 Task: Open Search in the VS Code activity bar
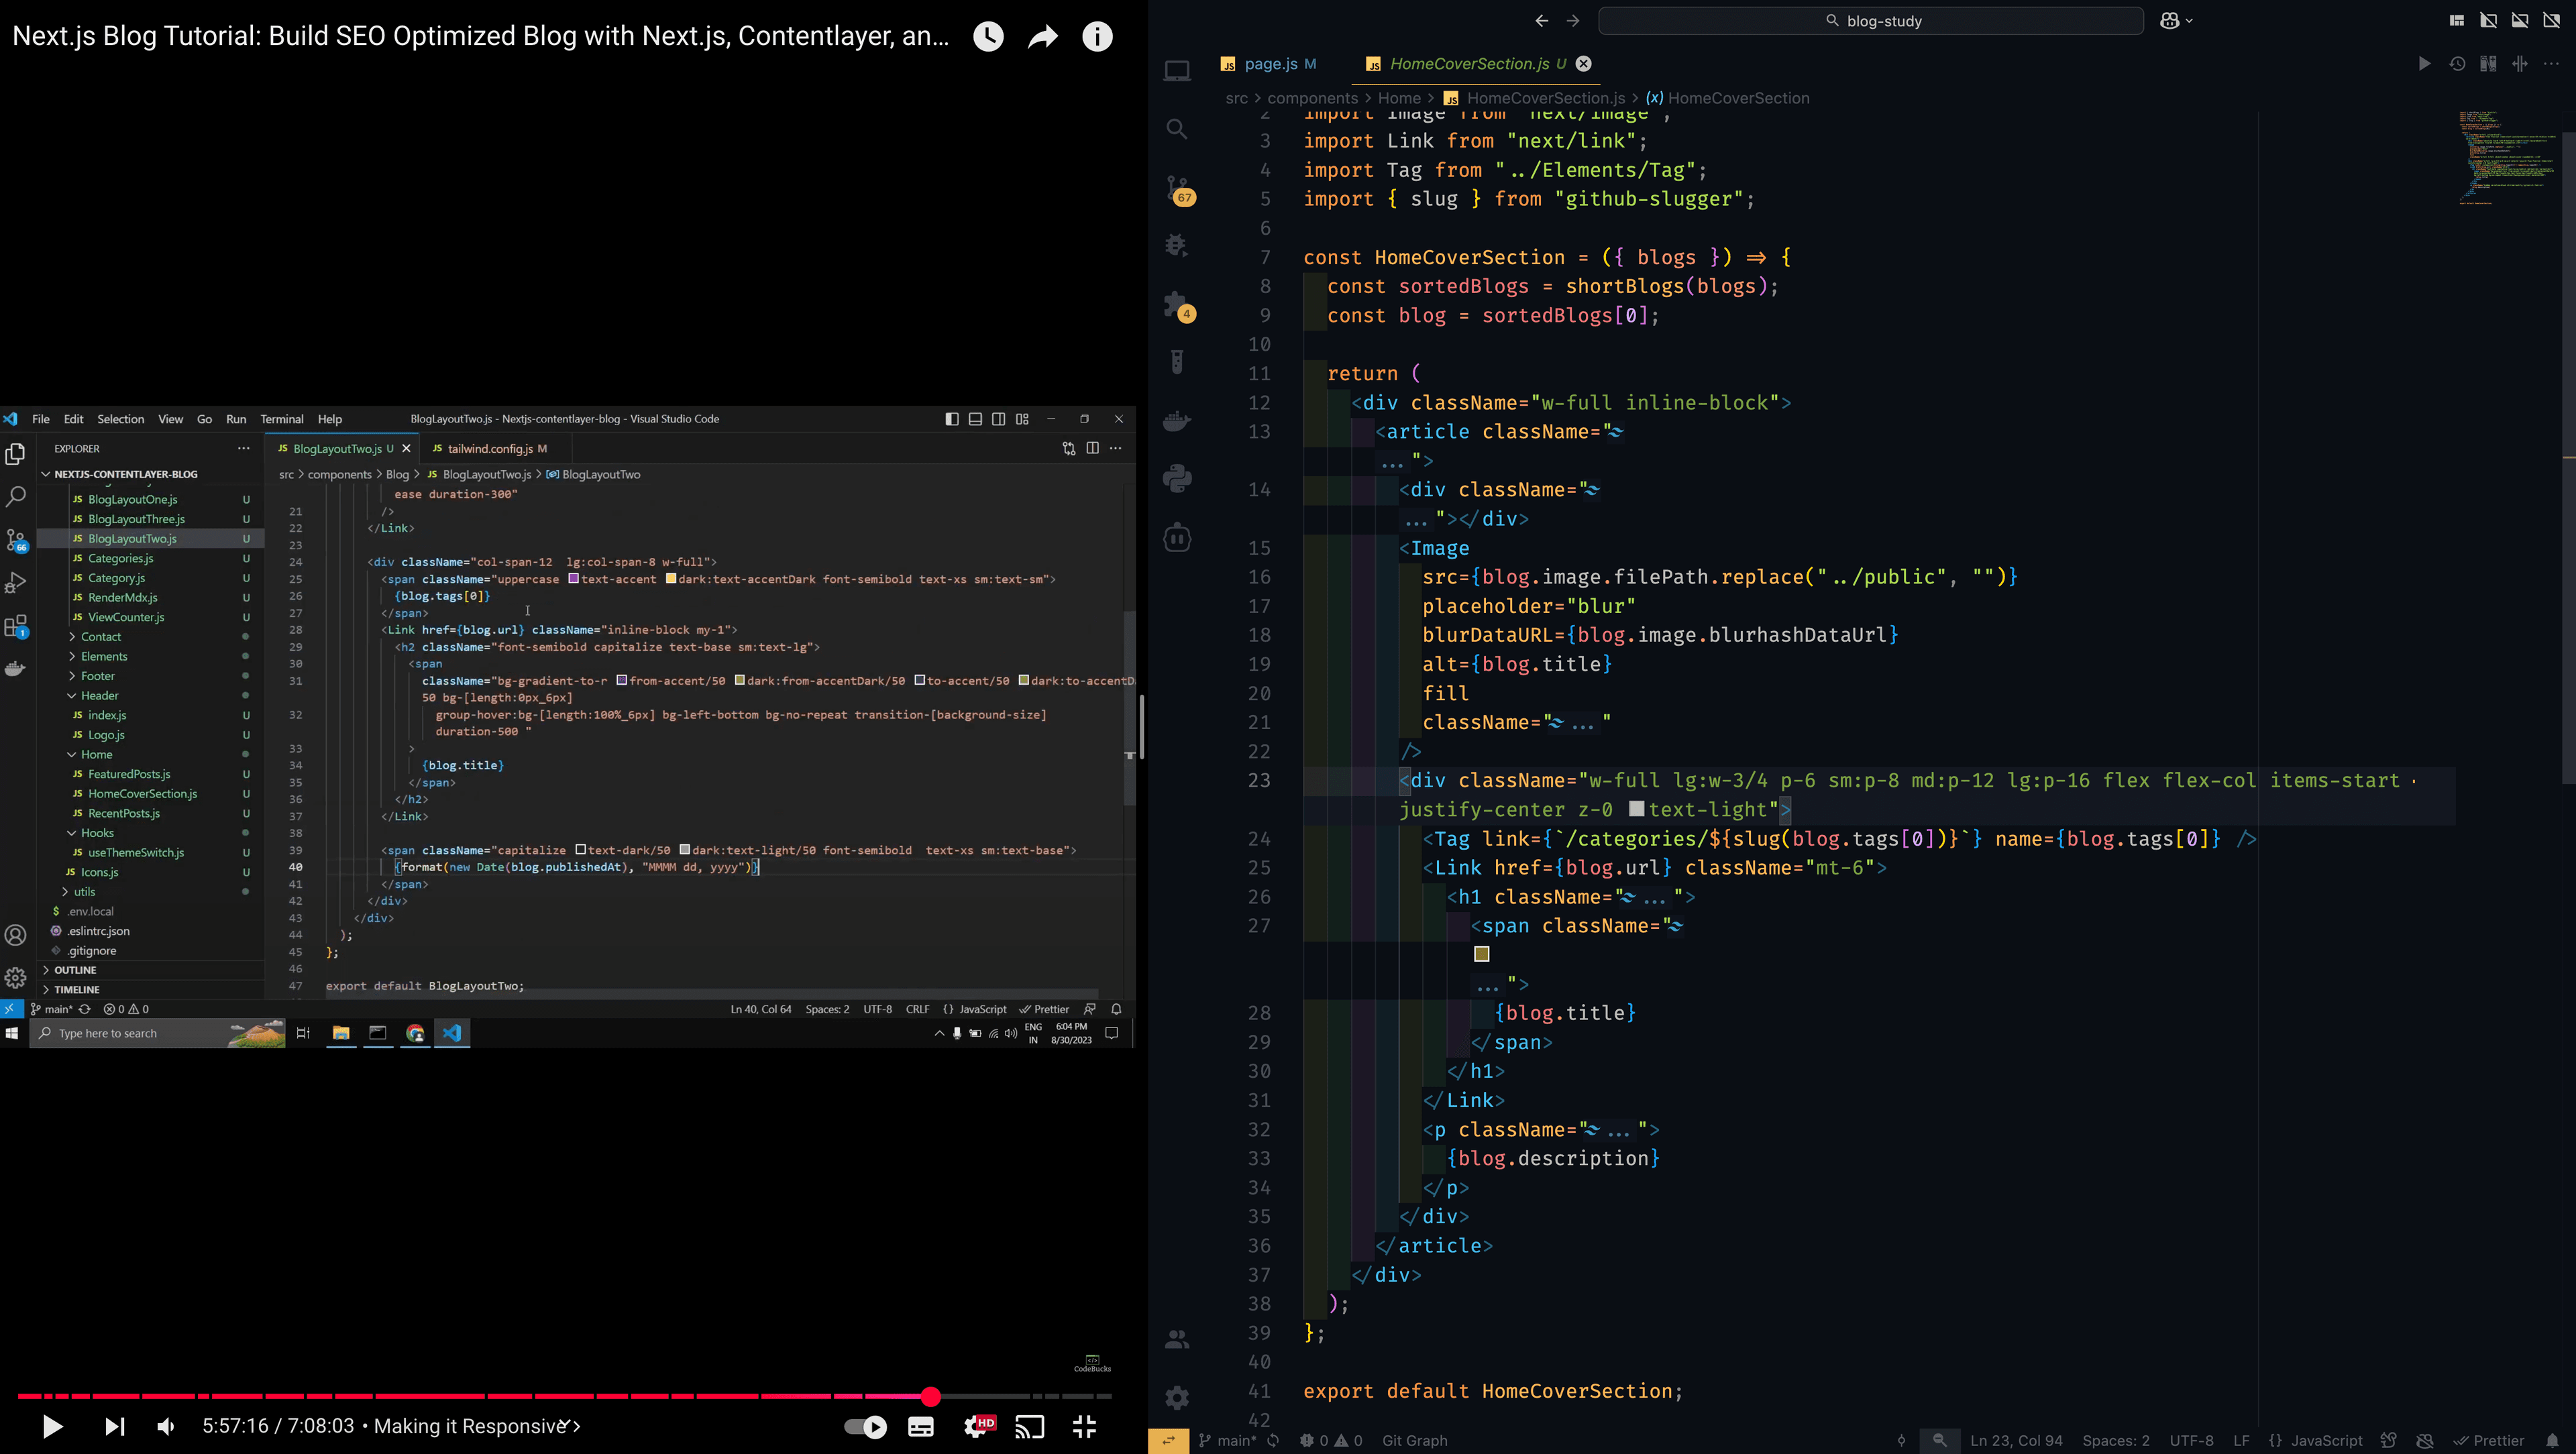(1177, 129)
